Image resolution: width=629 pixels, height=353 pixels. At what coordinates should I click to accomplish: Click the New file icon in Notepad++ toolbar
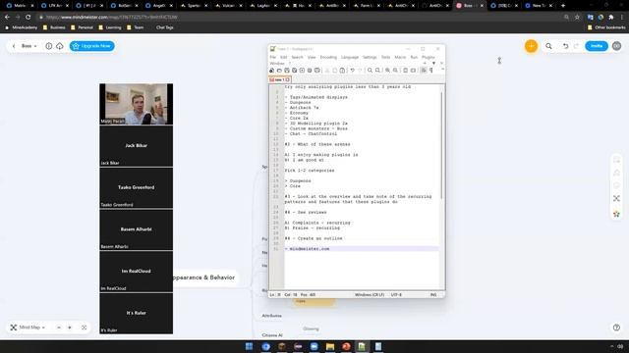point(272,71)
